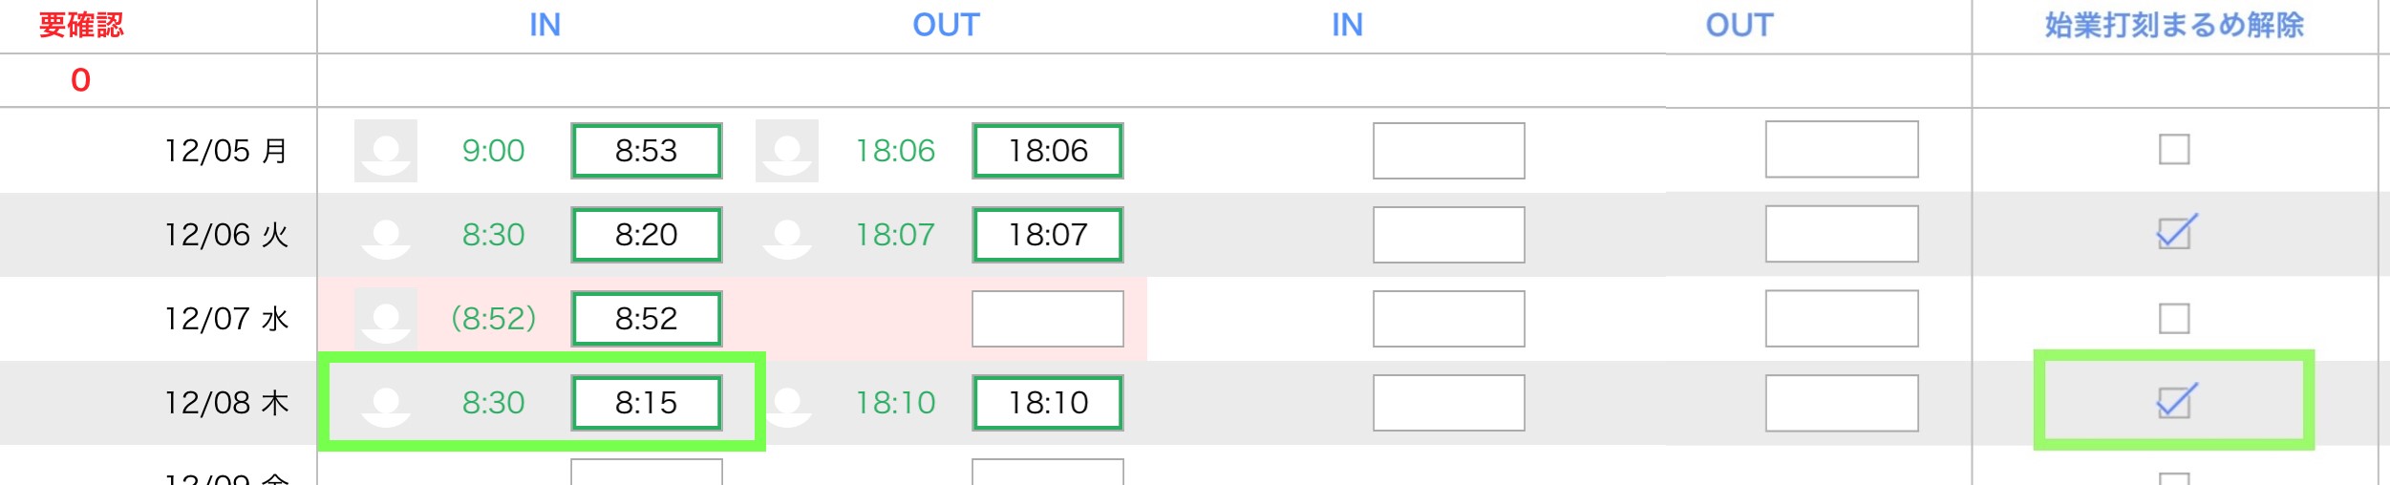This screenshot has height=485, width=2390.
Task: Click the 12/05 IN user avatar icon
Action: [386, 151]
